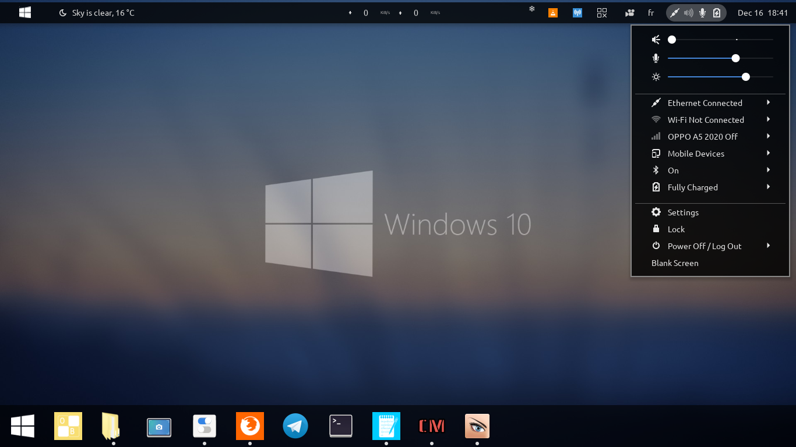The height and width of the screenshot is (447, 796).
Task: Open Settings from the system menu
Action: [710, 212]
